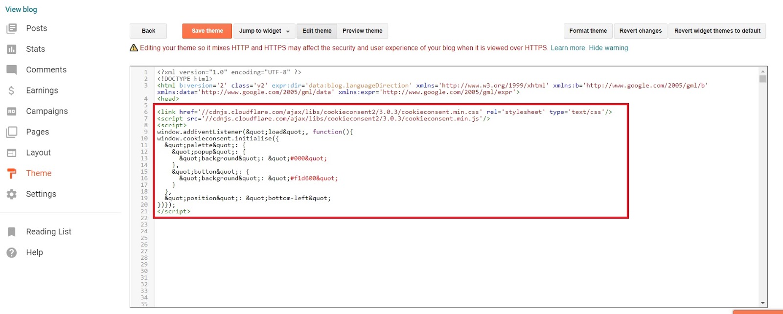783x314 pixels.
Task: Click the Revert changes button
Action: (641, 31)
